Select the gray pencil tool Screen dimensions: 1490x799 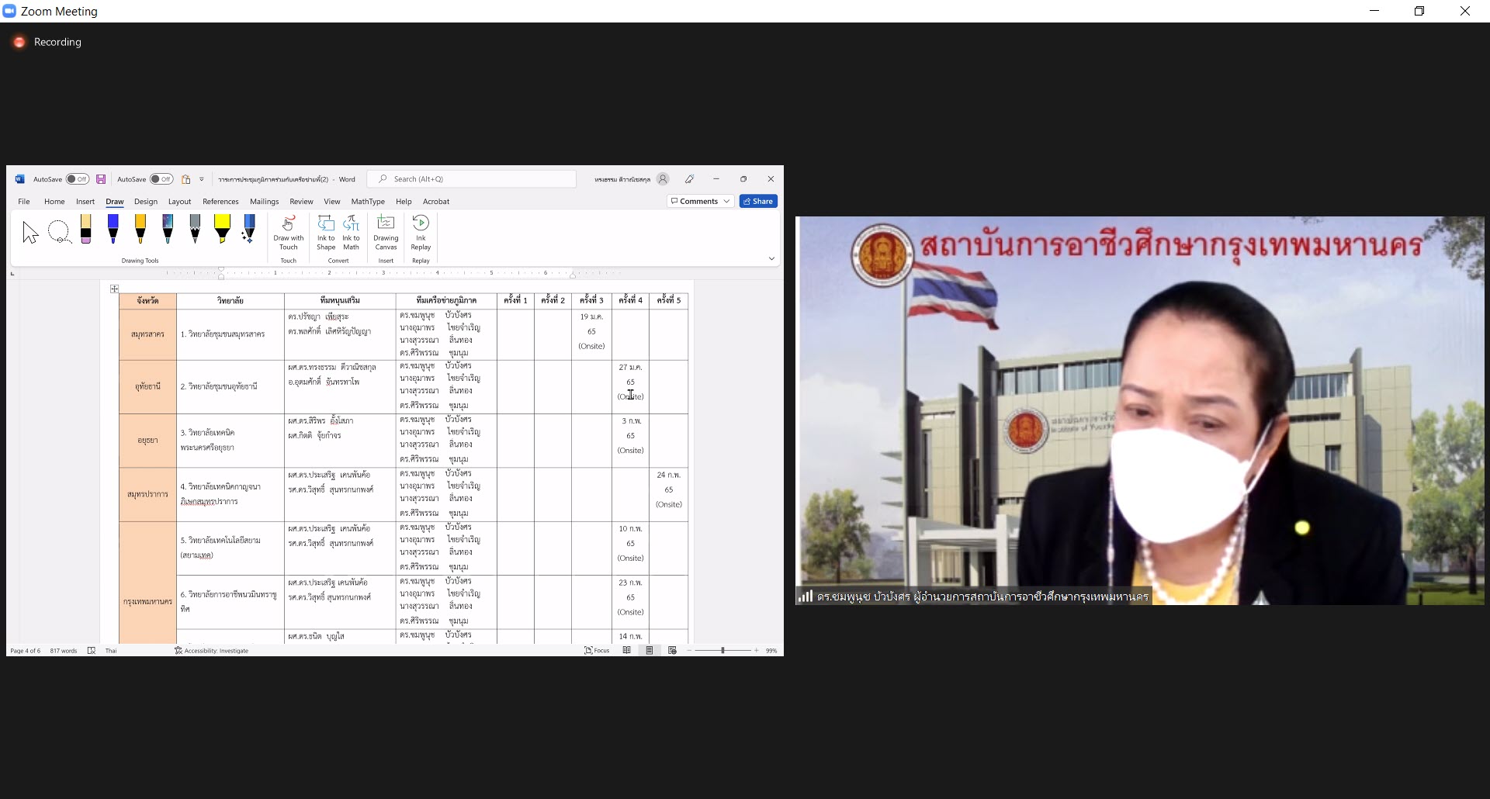click(x=195, y=230)
